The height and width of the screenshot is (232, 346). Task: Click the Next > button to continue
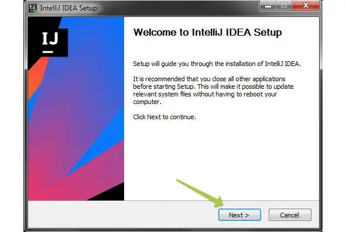pos(239,215)
